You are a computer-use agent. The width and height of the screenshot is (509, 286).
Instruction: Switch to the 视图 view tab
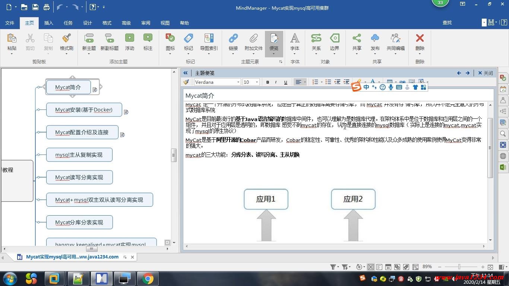(x=165, y=23)
